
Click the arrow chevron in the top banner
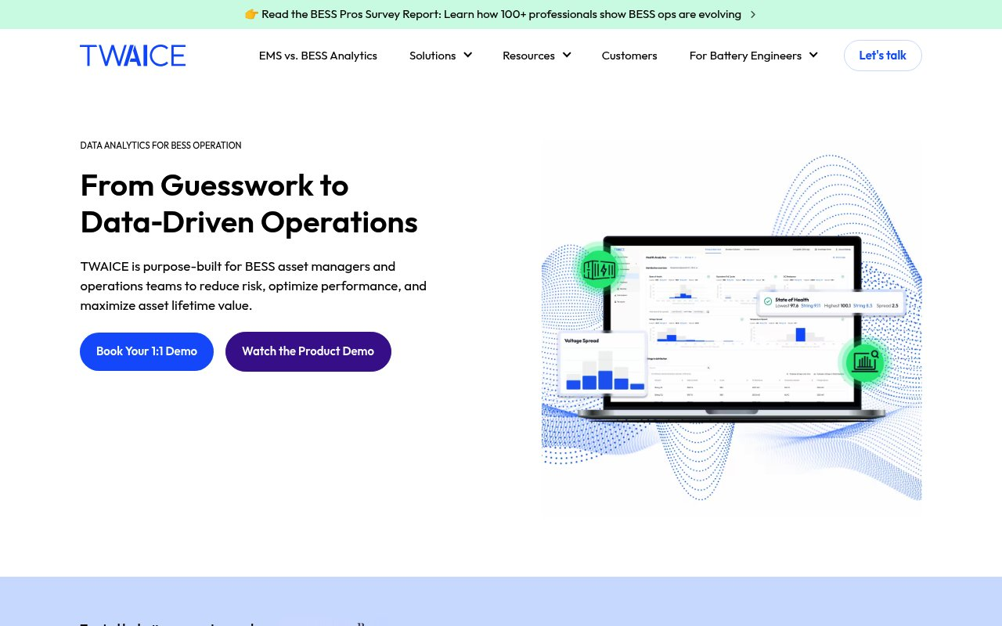pyautogui.click(x=753, y=14)
